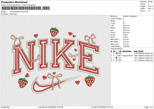Click the 'Color changes:' label
Screen dimensions: 154x109
[x=116, y=19]
